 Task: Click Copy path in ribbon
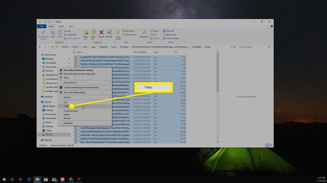tap(70, 35)
